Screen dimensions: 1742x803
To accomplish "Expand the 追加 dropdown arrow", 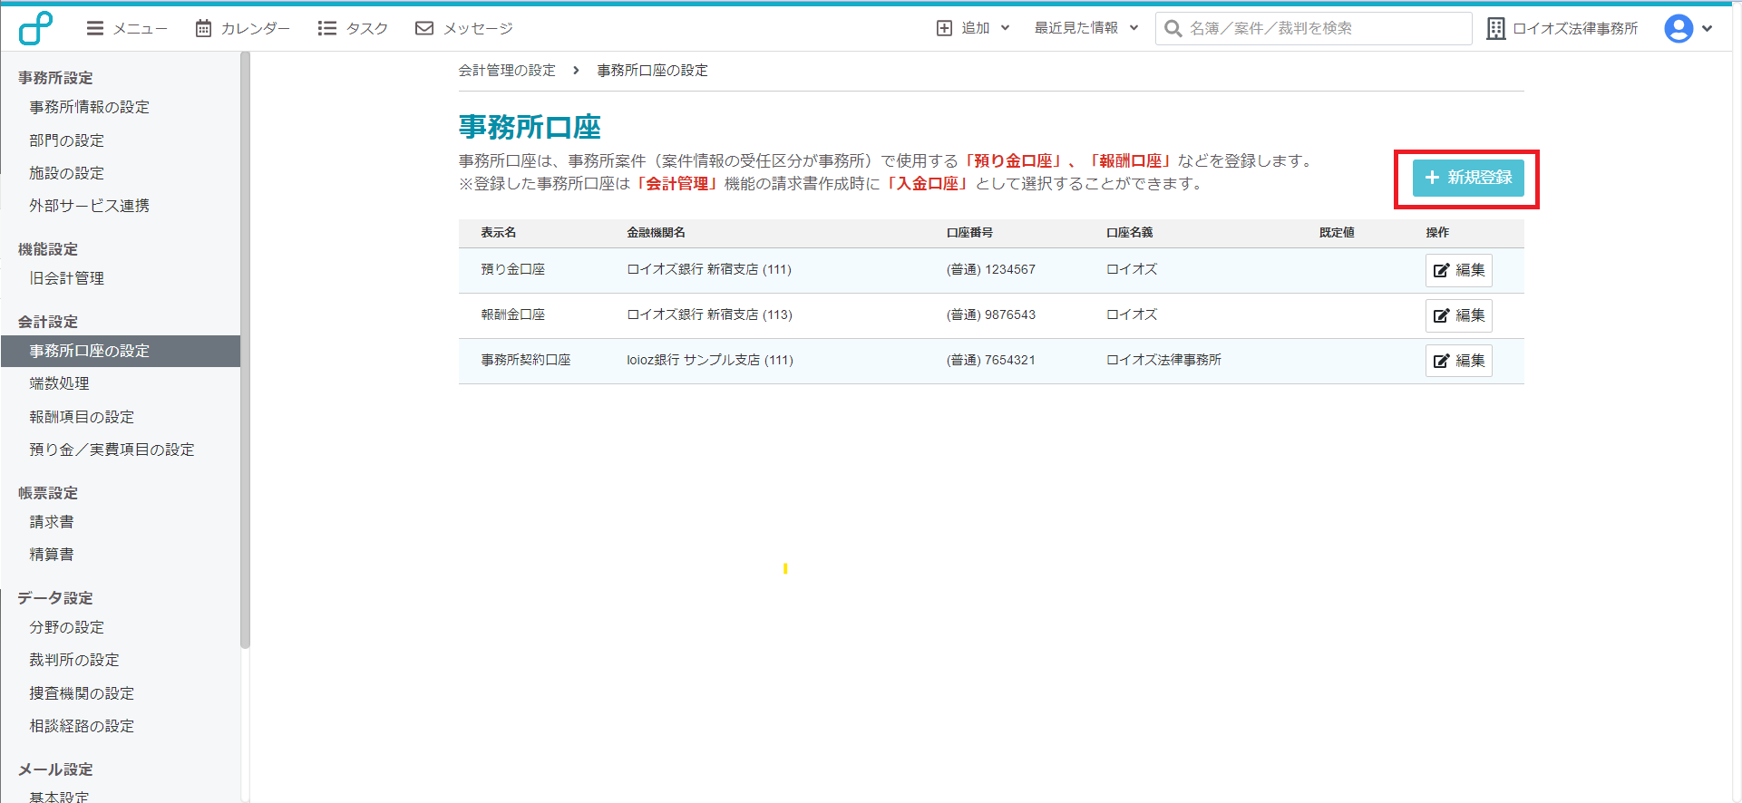I will tap(1005, 28).
